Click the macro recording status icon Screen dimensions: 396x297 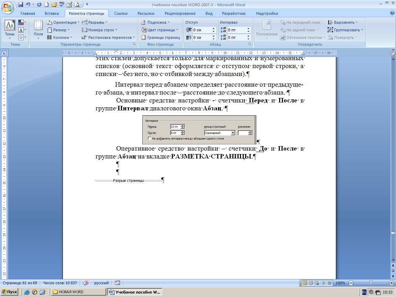(118, 283)
